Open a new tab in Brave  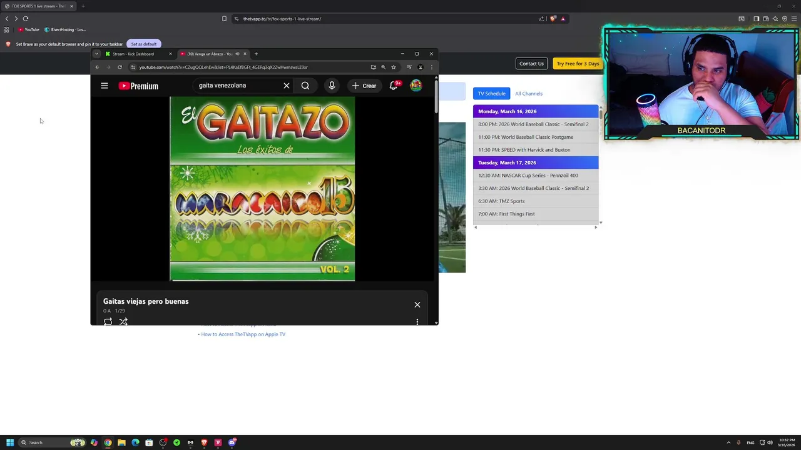point(83,6)
